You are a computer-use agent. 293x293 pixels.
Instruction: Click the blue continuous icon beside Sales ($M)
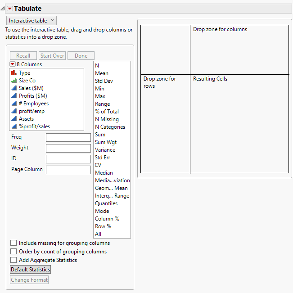(14, 88)
